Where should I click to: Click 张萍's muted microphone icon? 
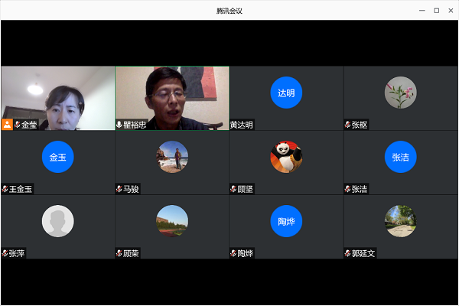(x=5, y=253)
